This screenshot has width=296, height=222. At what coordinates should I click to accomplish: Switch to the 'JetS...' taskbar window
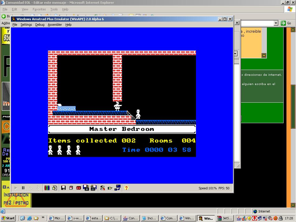click(225, 218)
